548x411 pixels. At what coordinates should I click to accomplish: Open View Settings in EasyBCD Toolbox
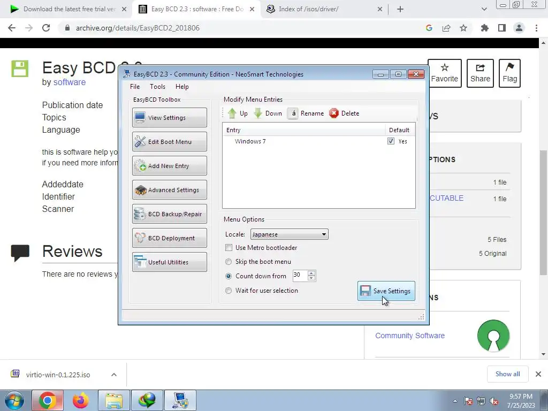point(170,117)
